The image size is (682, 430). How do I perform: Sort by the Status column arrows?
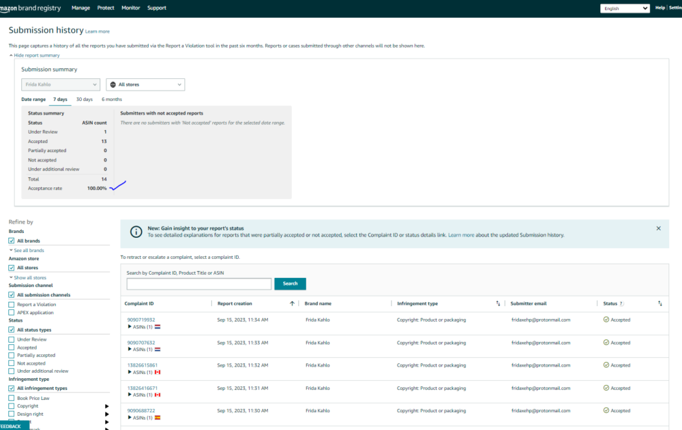point(659,303)
